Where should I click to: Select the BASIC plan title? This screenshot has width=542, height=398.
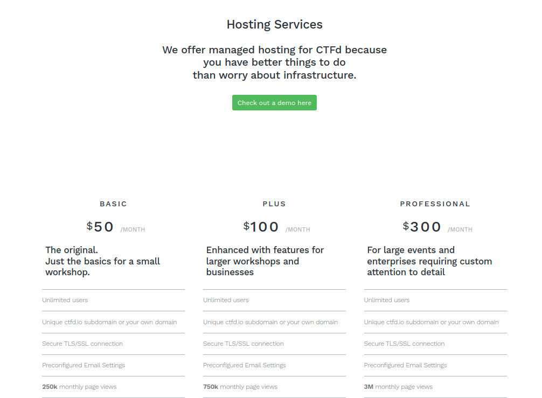113,204
